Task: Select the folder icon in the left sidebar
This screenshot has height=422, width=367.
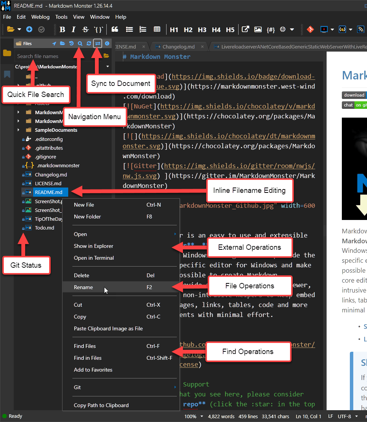Action: (x=7, y=53)
